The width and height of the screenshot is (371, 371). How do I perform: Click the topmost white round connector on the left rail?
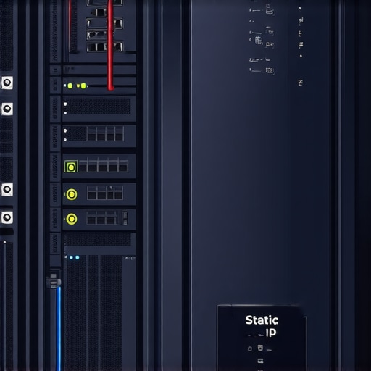click(7, 83)
